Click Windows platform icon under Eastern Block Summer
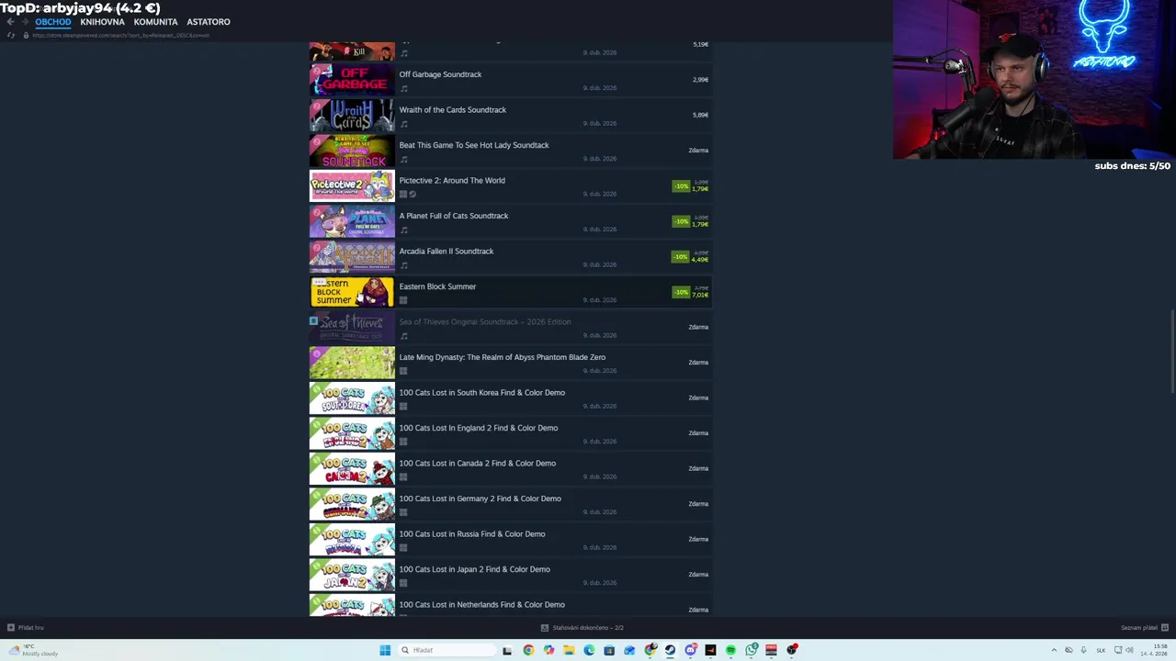Image resolution: width=1176 pixels, height=661 pixels. (x=403, y=300)
